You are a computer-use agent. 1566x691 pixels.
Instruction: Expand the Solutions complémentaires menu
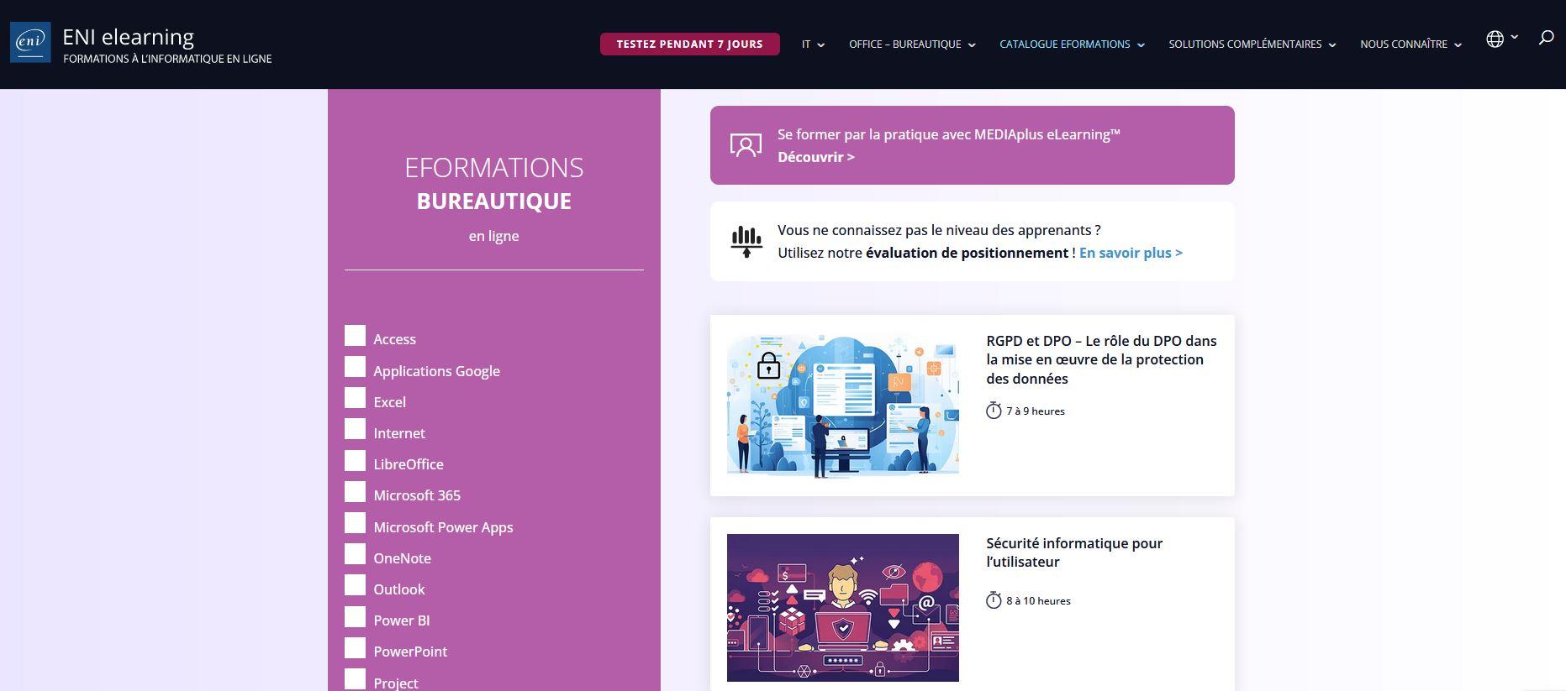point(1252,44)
